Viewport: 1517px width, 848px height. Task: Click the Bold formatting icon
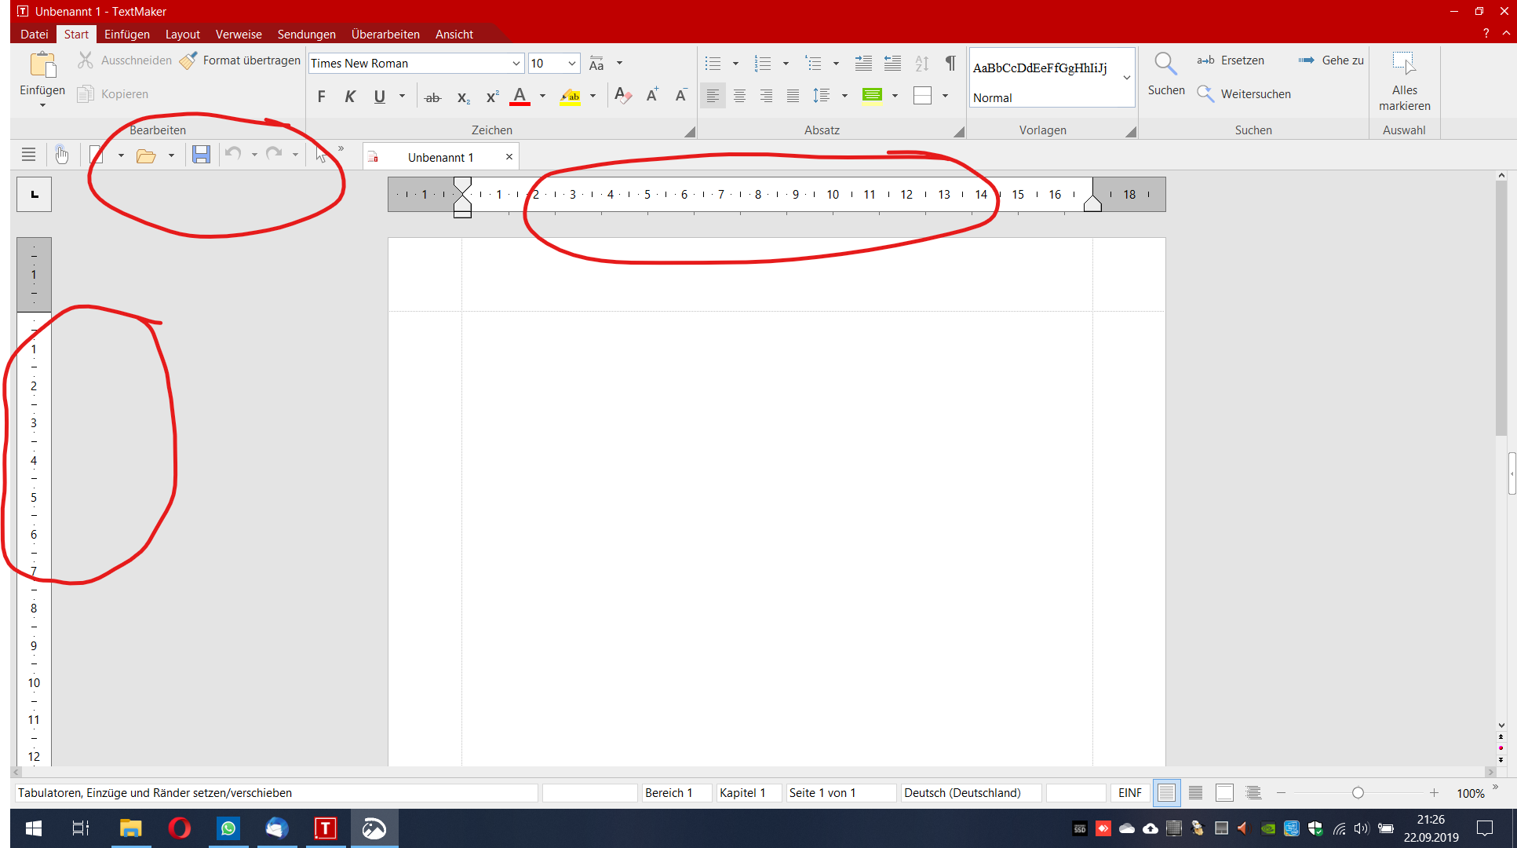coord(323,96)
